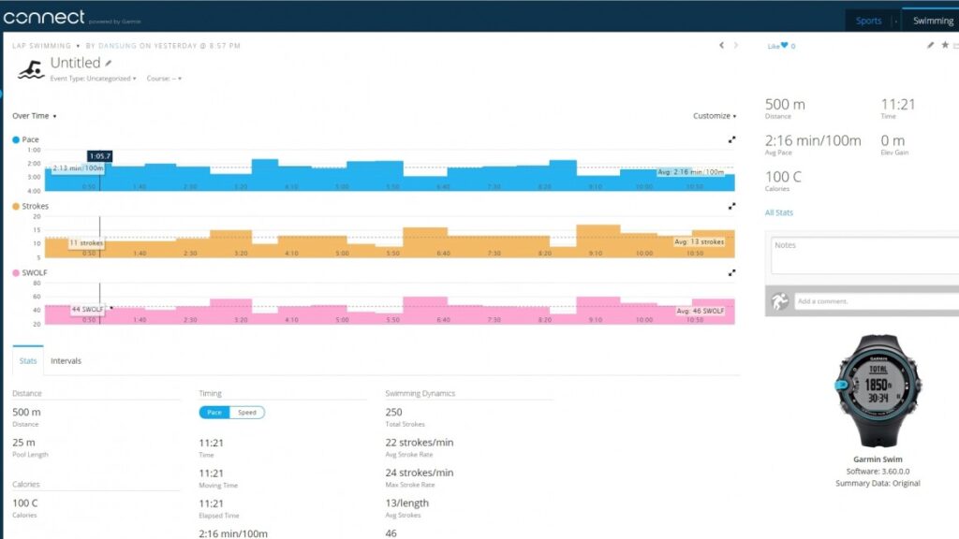Switch to the Intervals tab
This screenshot has width=959, height=539.
[x=66, y=360]
